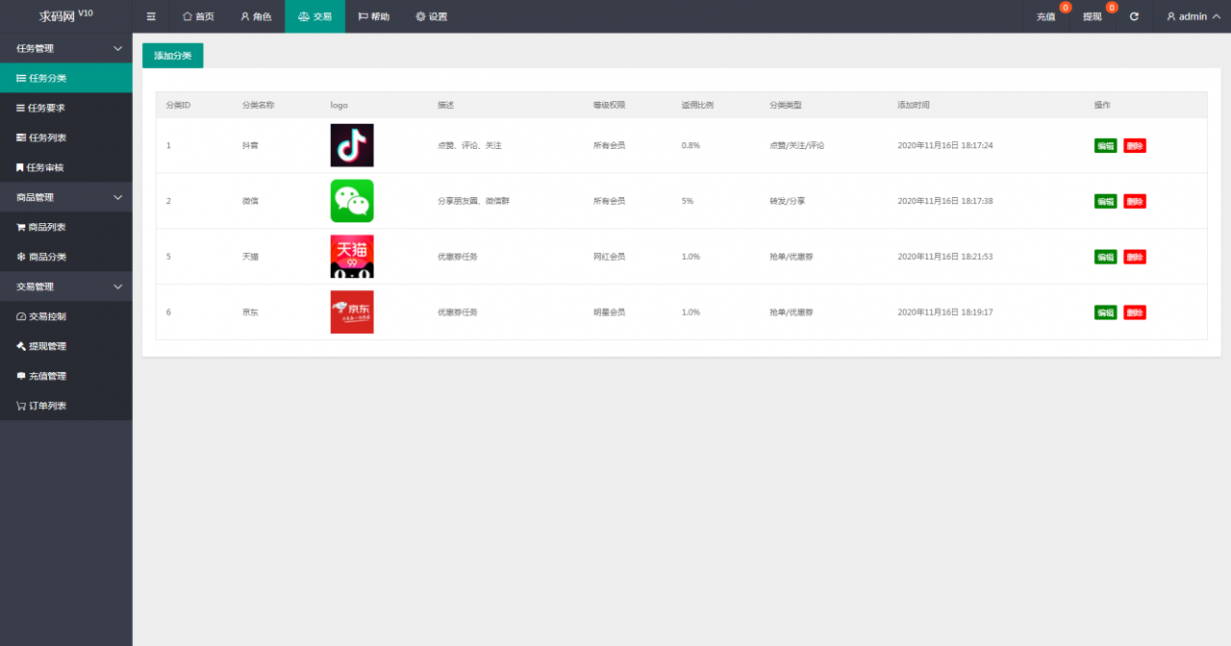Open 任务审核 in the sidebar
Viewport: 1231px width, 646px height.
coord(66,167)
